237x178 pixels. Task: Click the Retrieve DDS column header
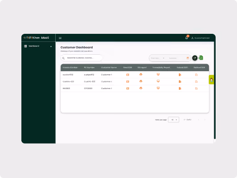[199, 68]
